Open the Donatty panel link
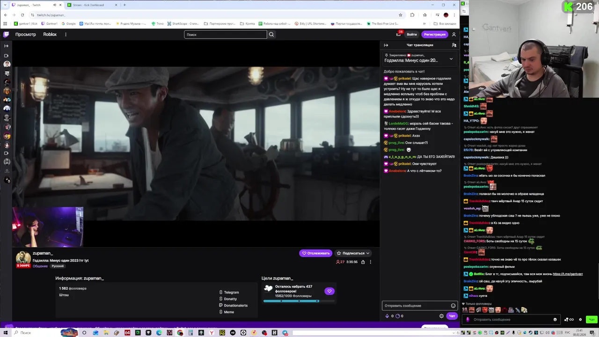The image size is (599, 337). [x=228, y=299]
